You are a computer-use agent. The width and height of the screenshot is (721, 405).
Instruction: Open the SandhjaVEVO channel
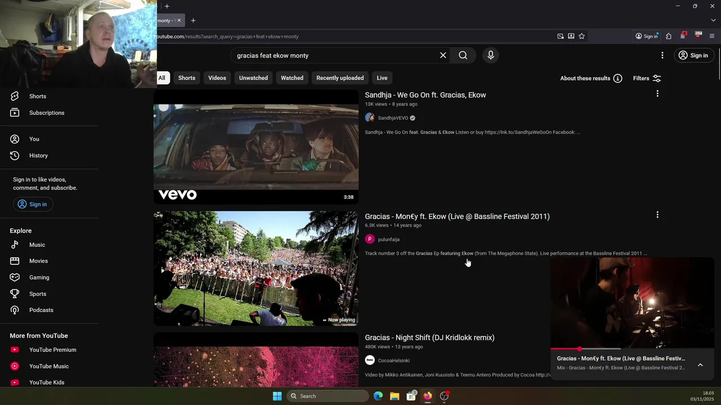pyautogui.click(x=393, y=118)
